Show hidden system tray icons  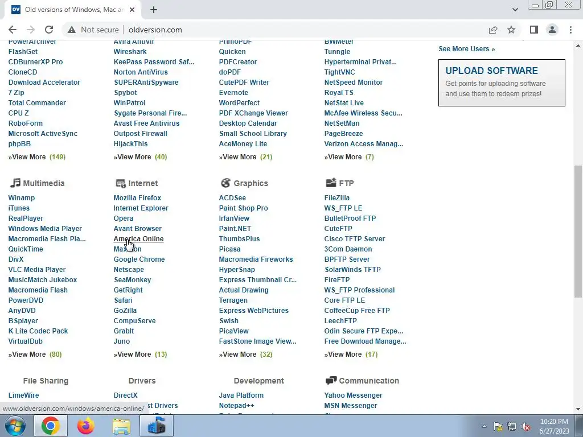point(484,426)
